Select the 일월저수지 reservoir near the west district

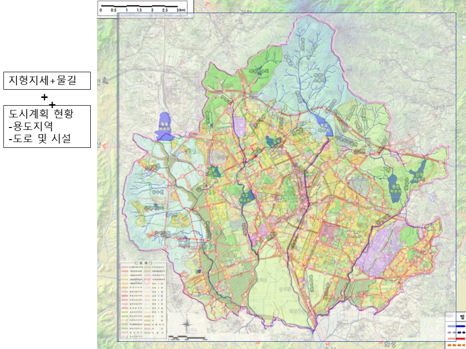point(213,172)
